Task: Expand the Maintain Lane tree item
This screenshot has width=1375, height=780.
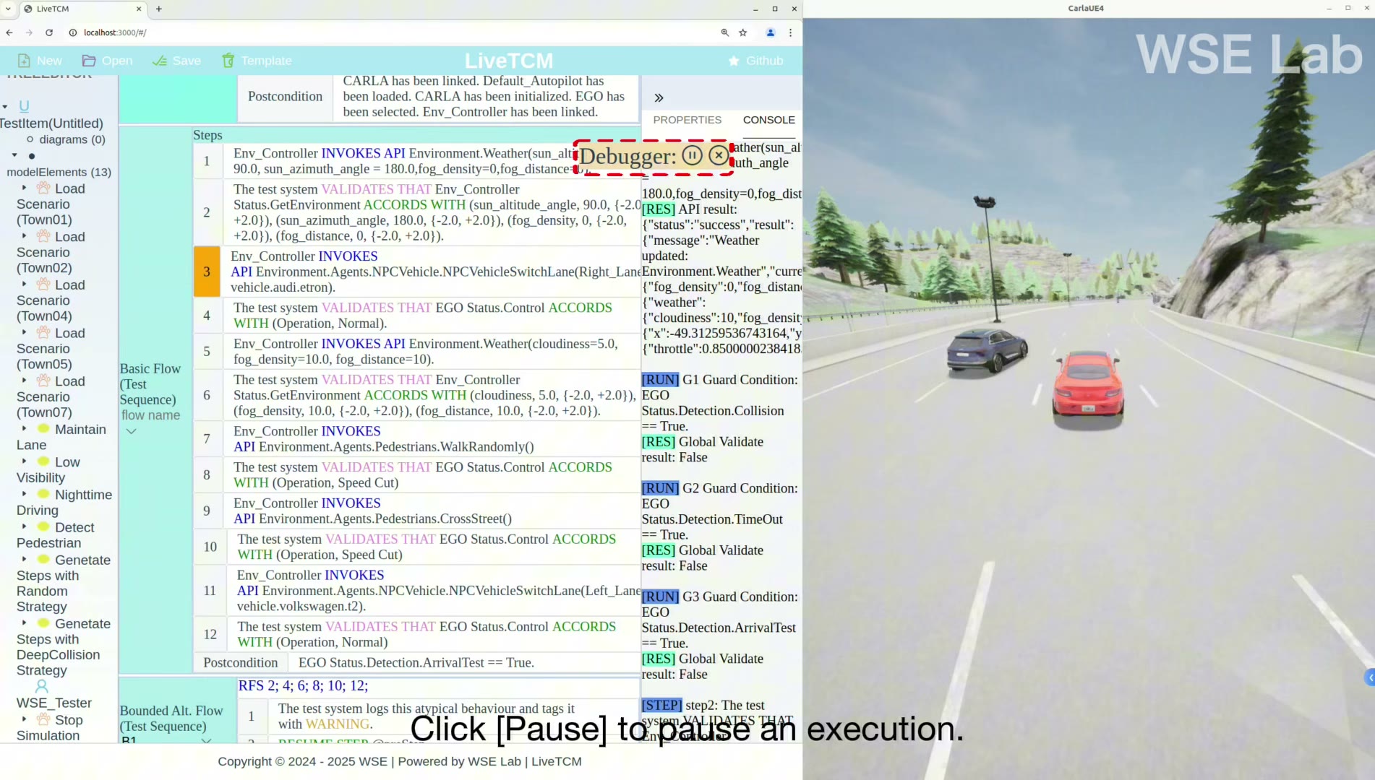Action: pos(24,429)
